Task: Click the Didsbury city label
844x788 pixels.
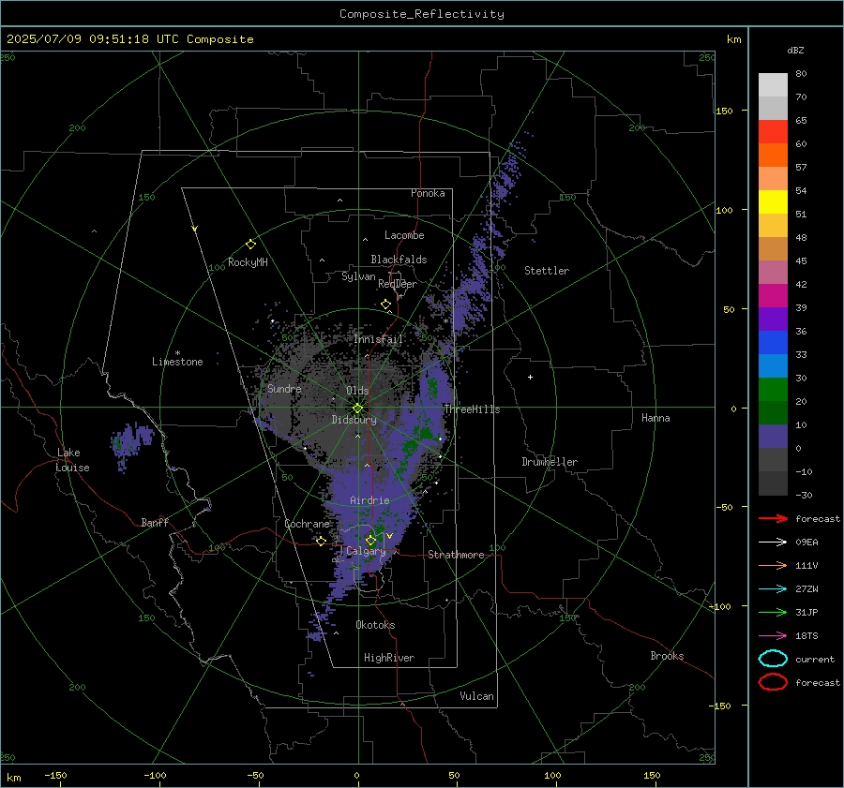Action: click(354, 420)
